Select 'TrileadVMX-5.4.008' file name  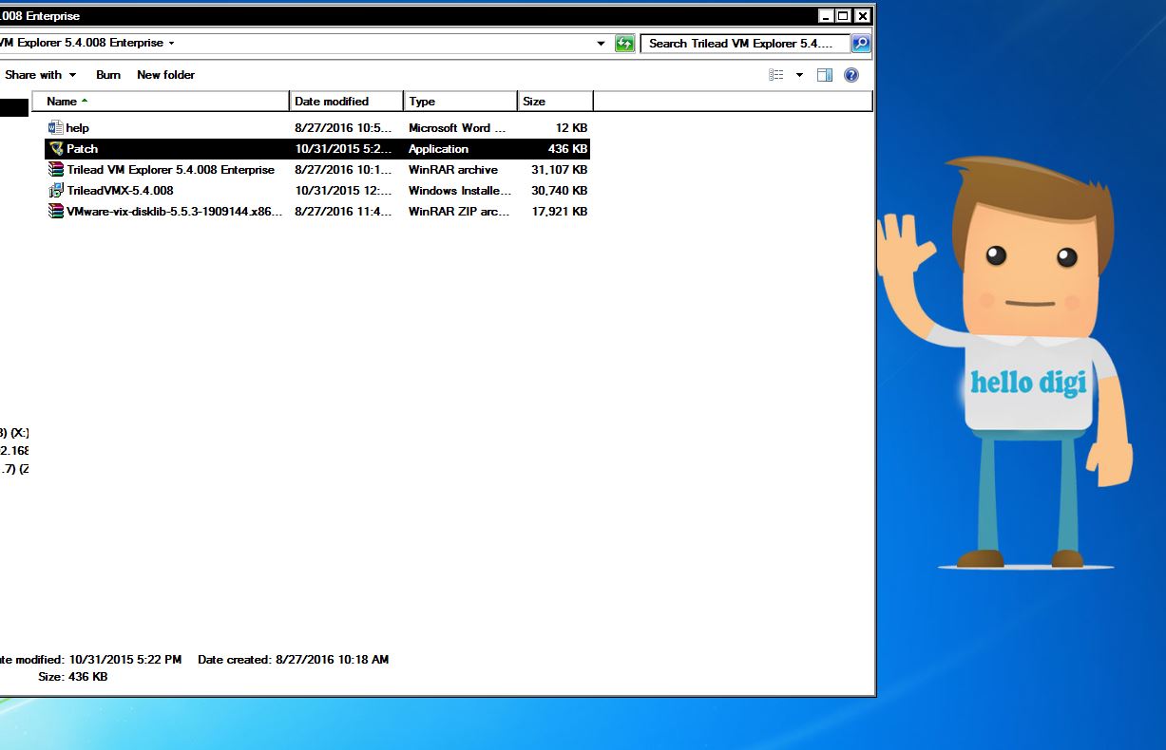[121, 190]
